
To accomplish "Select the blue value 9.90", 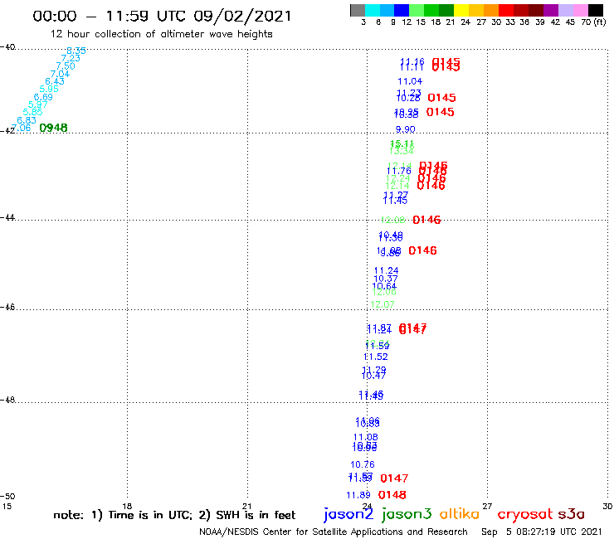I will coord(405,129).
